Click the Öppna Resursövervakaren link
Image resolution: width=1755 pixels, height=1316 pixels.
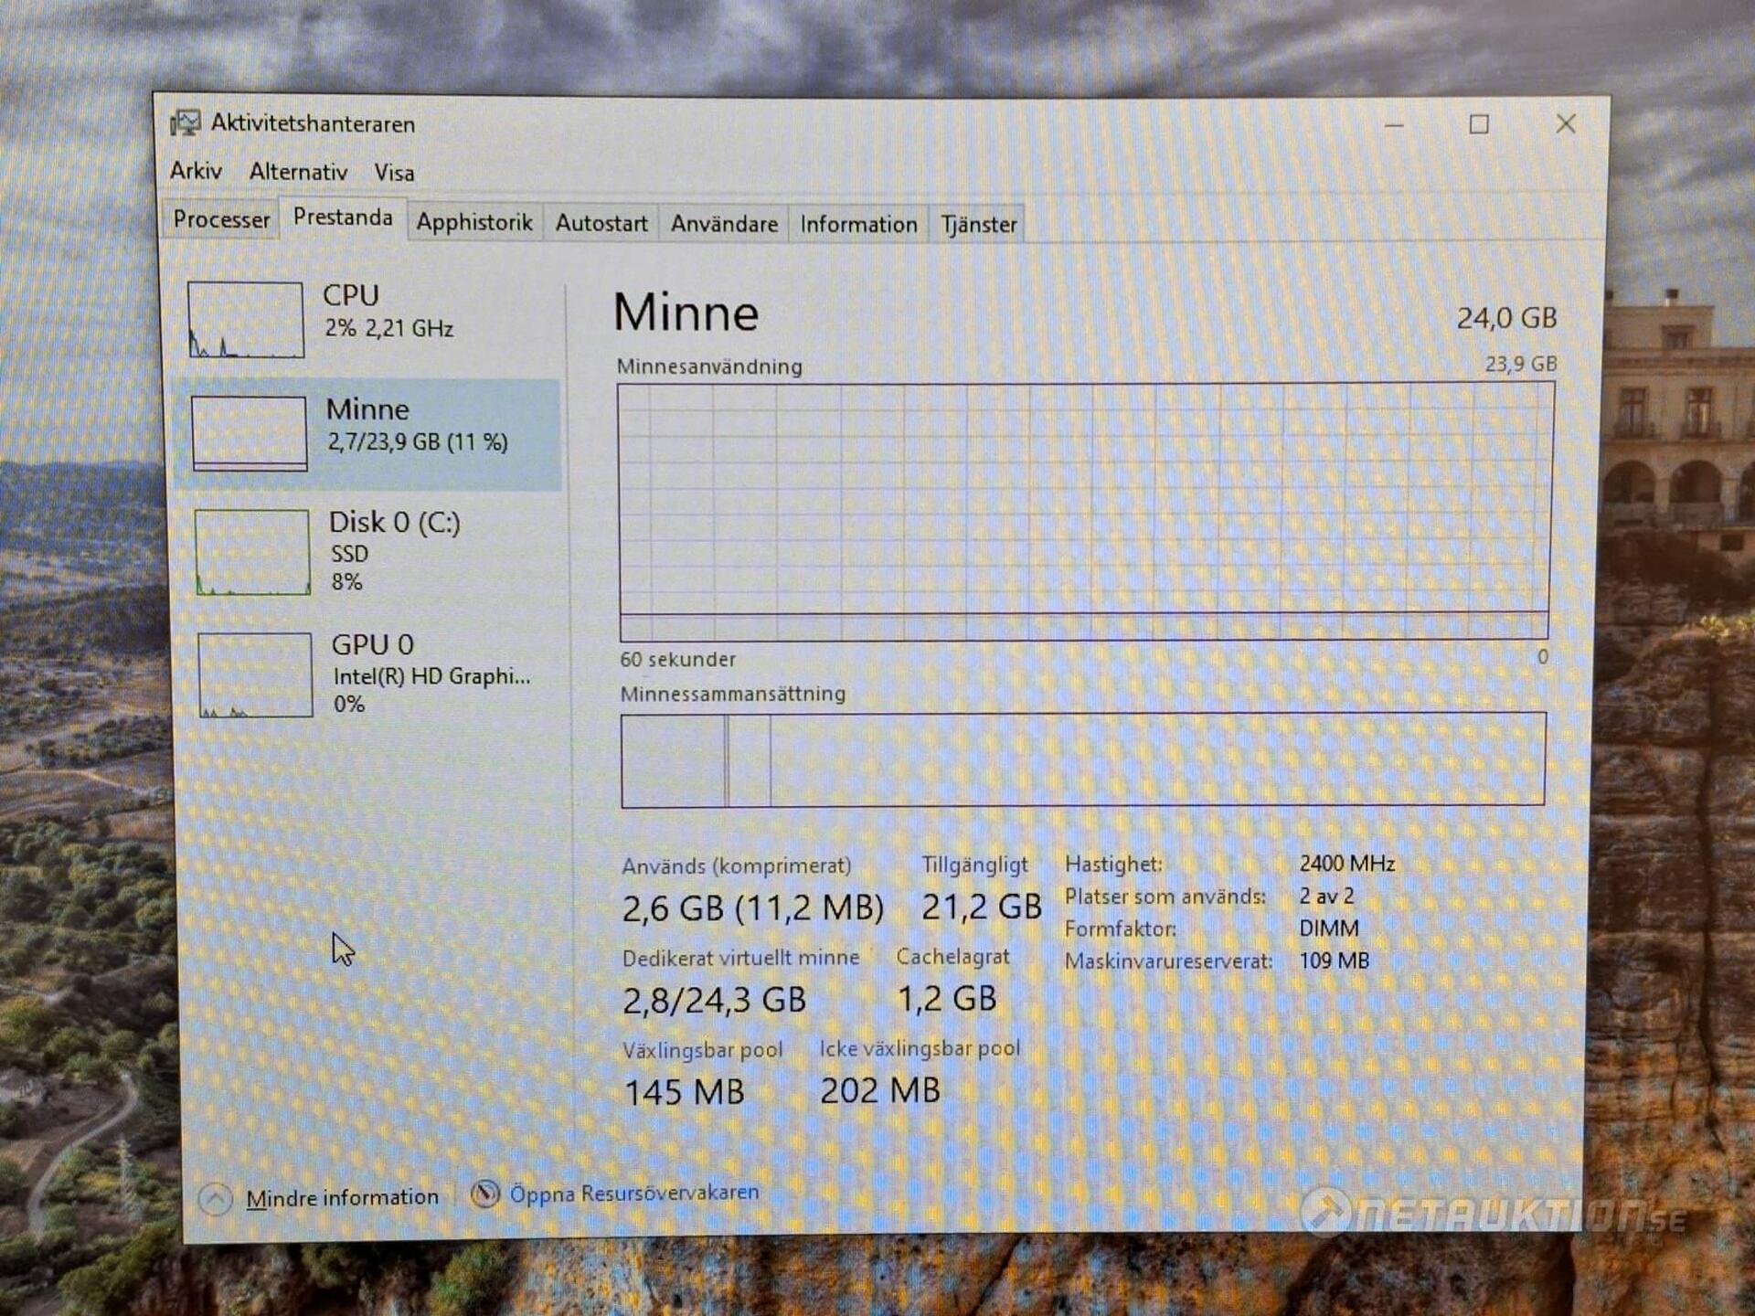click(x=634, y=1194)
